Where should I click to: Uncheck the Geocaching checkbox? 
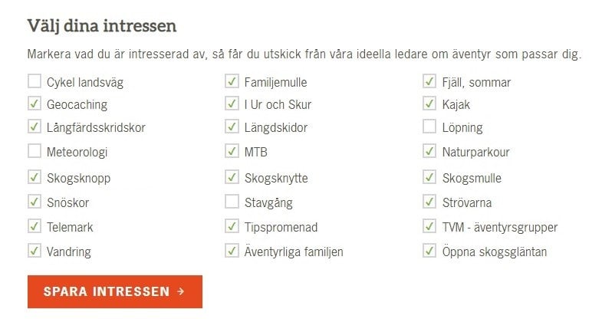click(35, 104)
